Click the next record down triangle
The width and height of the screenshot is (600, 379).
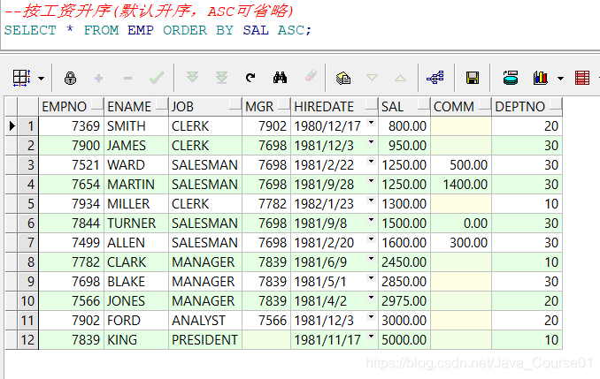click(372, 78)
